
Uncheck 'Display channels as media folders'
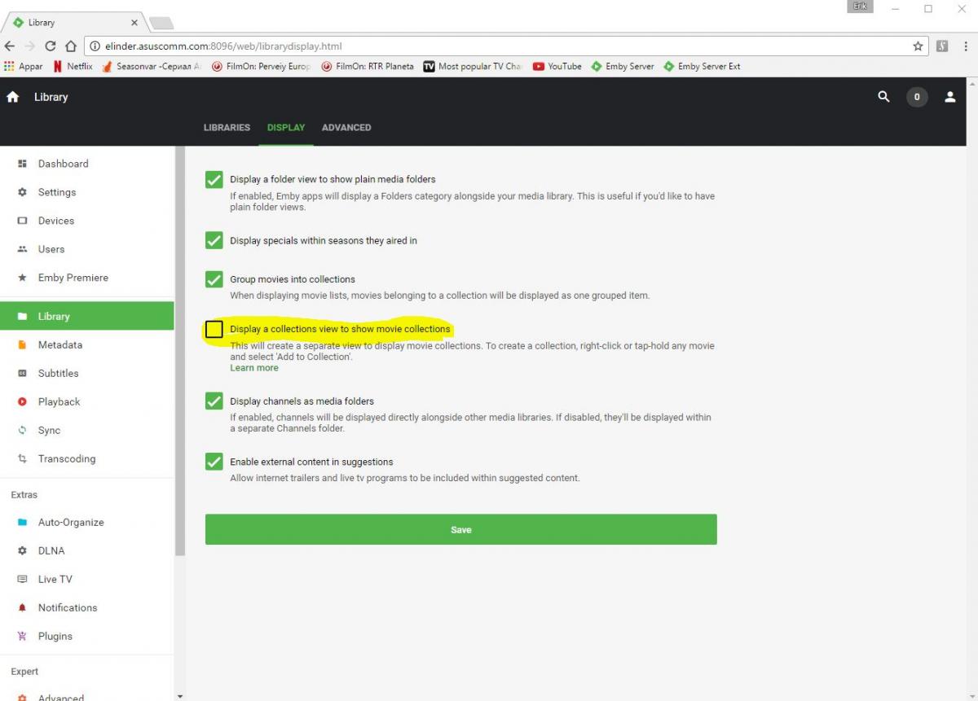(214, 401)
